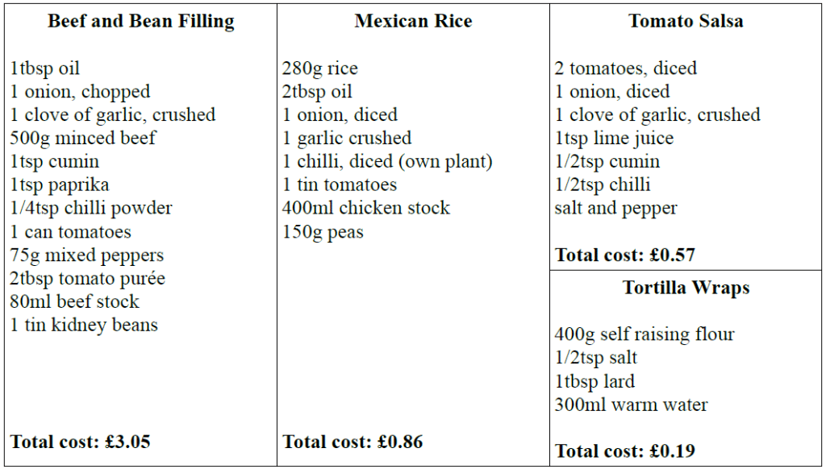Click the Total cost £0.86 text
Screen dimensions: 826x469
pyautogui.click(x=353, y=441)
